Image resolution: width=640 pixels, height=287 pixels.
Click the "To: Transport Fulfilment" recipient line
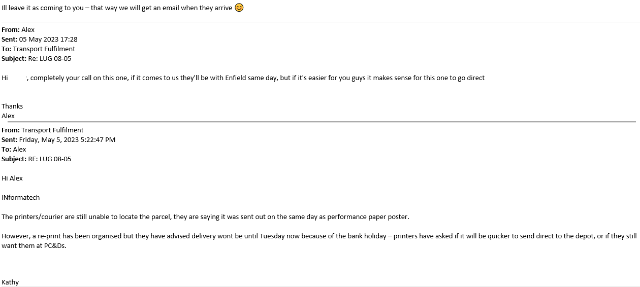(x=39, y=49)
